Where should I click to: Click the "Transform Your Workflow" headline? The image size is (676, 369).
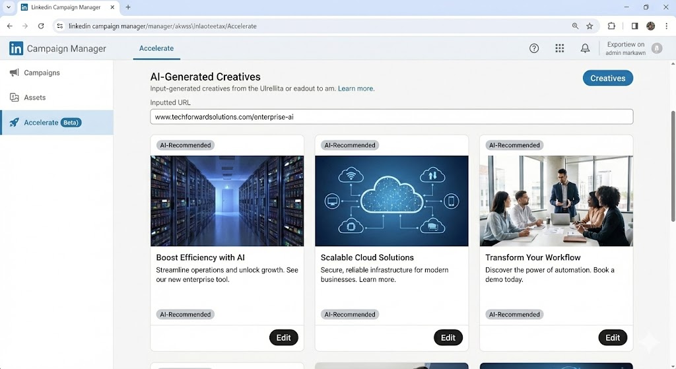tap(533, 257)
